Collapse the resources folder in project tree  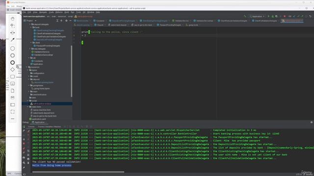click(x=26, y=67)
